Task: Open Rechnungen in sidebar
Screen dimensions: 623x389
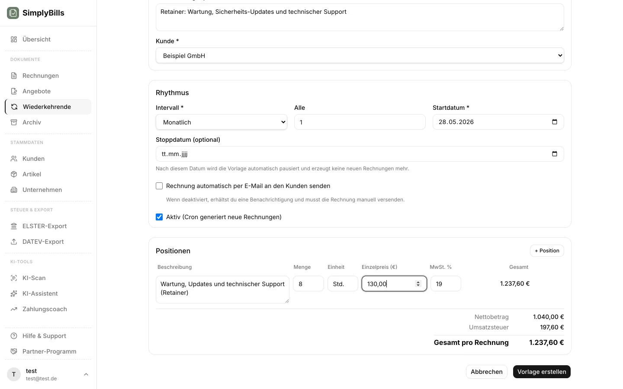Action: (48, 76)
